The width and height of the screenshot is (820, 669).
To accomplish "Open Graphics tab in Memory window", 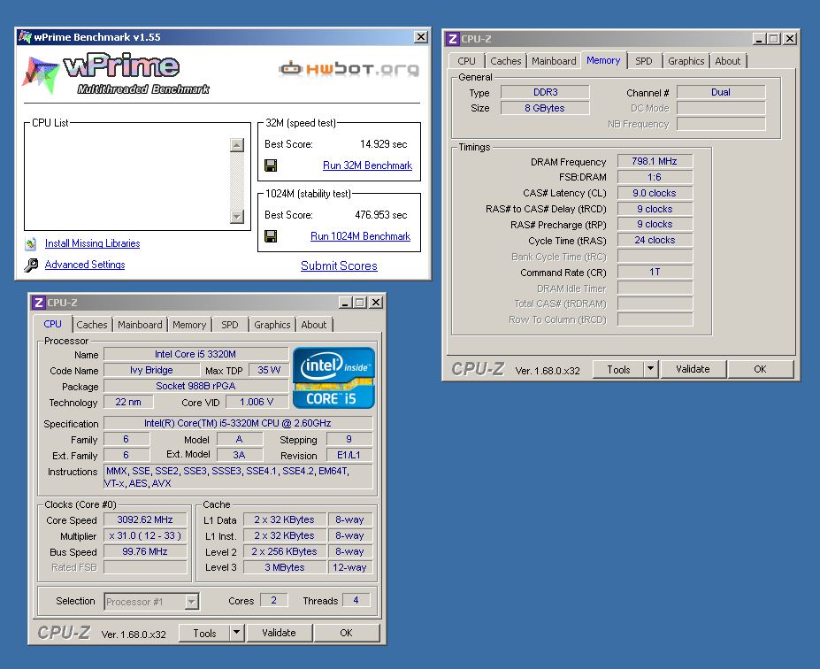I will (x=686, y=61).
